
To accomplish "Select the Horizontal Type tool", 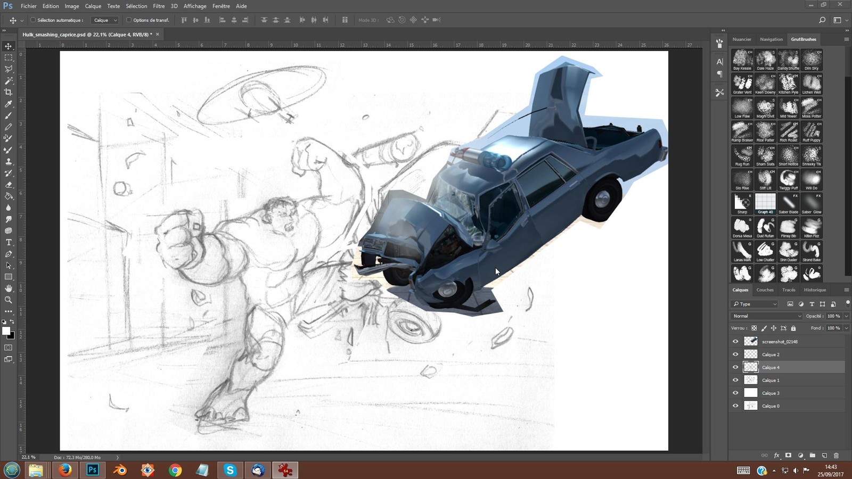I will tap(9, 242).
